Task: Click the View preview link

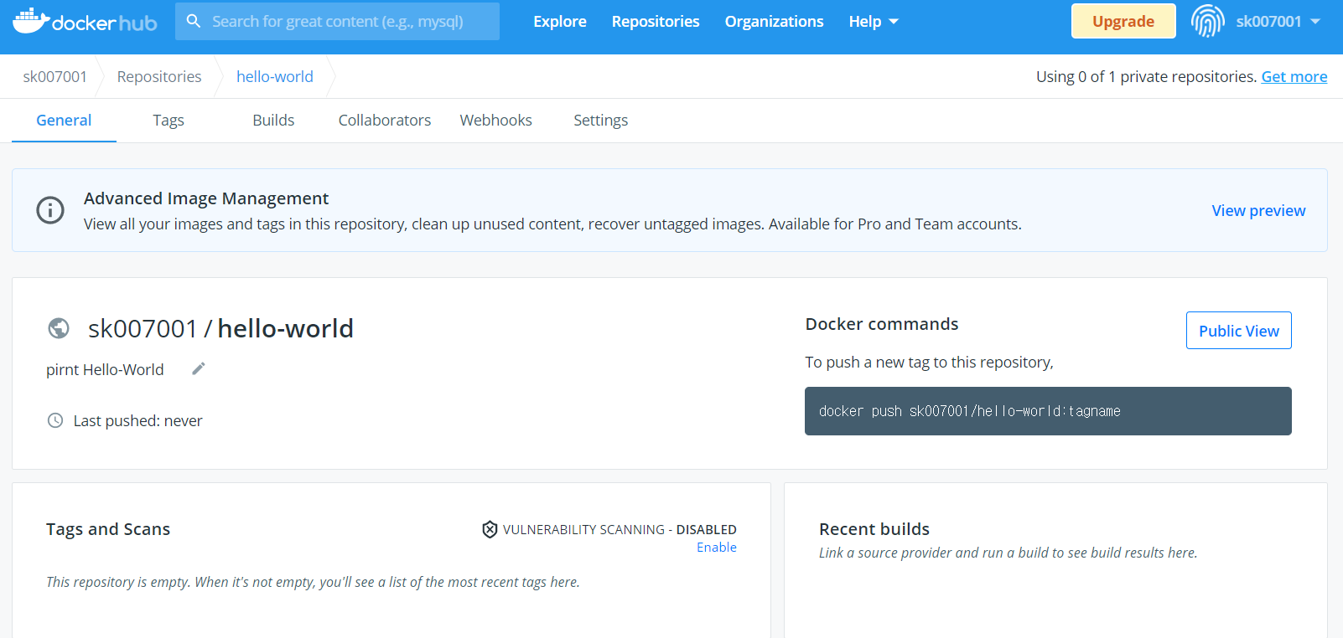Action: pyautogui.click(x=1258, y=211)
